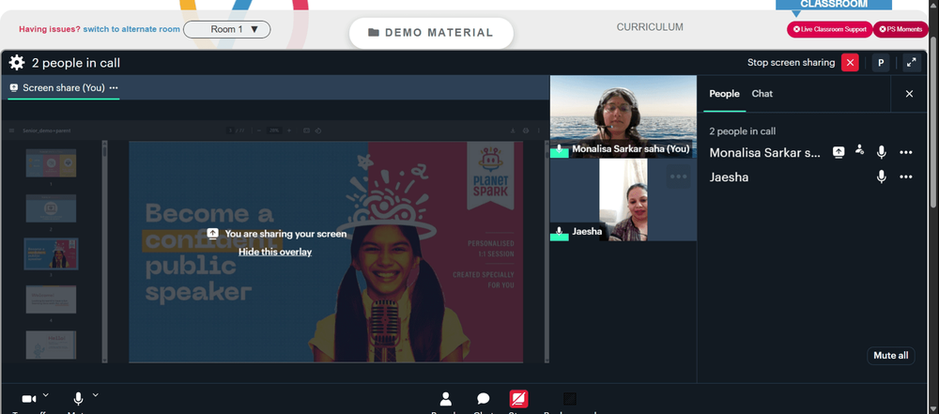The image size is (939, 414).
Task: Click Hide this overlay link
Action: pyautogui.click(x=275, y=253)
